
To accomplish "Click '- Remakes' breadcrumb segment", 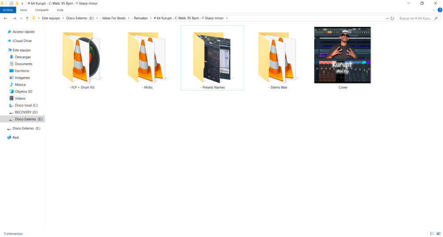I will (140, 18).
